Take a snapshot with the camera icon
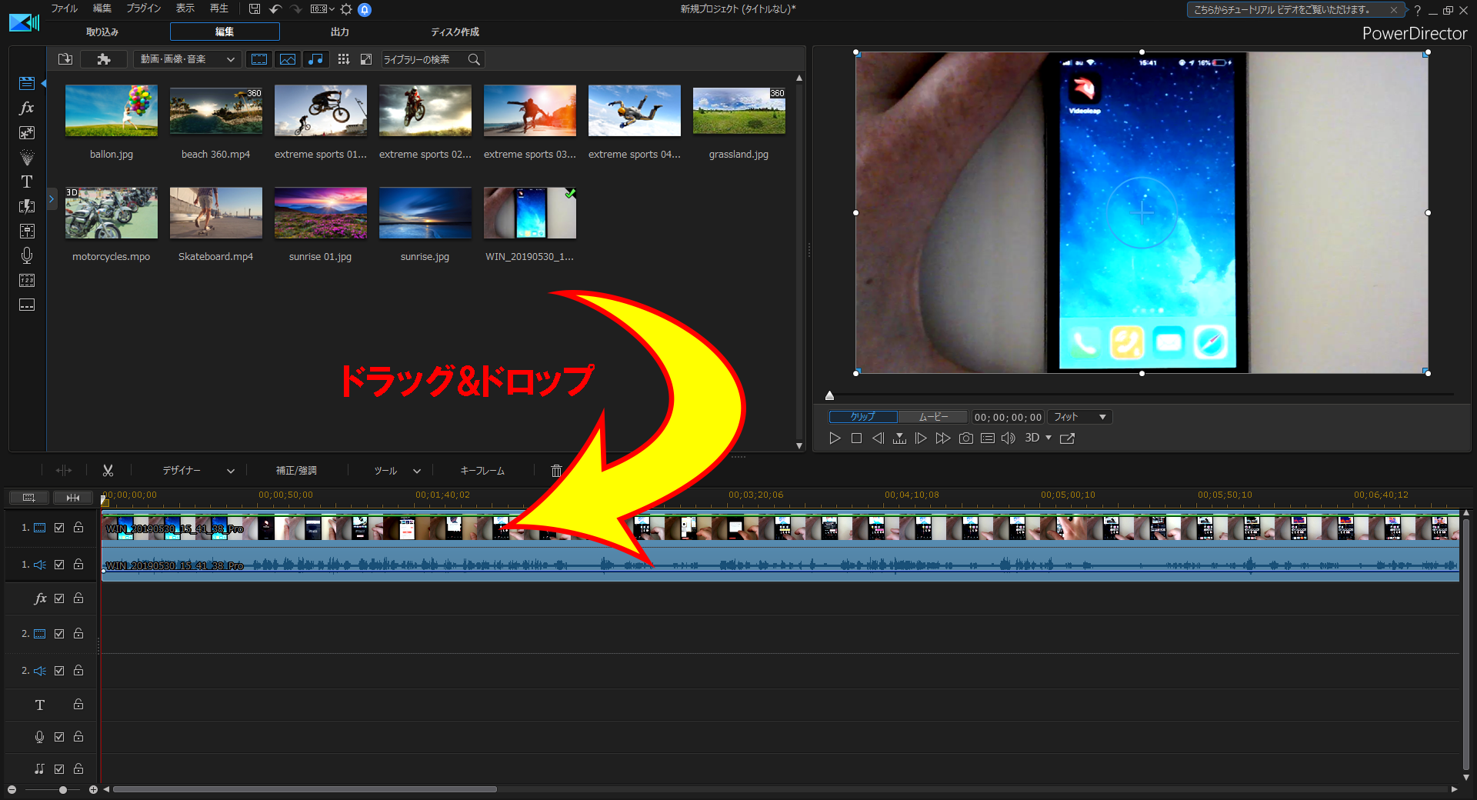This screenshot has height=800, width=1477. (965, 438)
